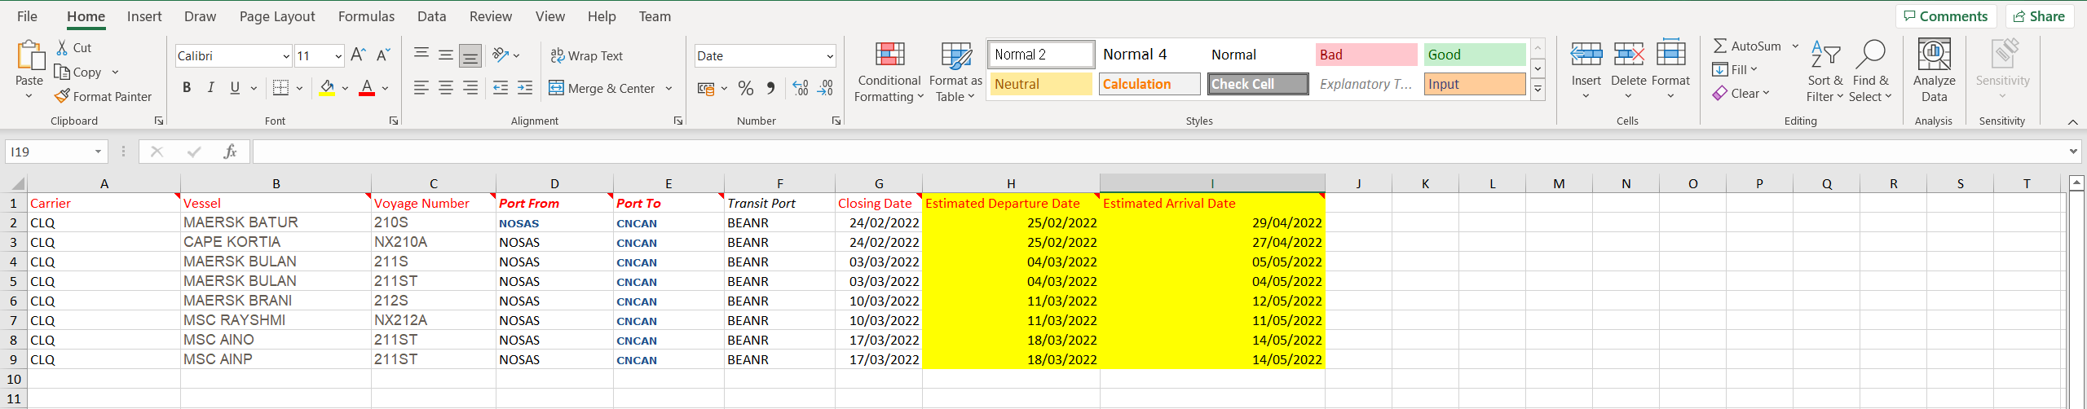Screen dimensions: 2087x409
Task: Click the Format Painter icon
Action: pyautogui.click(x=62, y=96)
